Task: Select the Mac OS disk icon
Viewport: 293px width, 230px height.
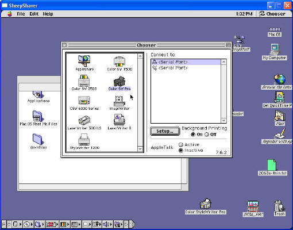Action: 275,32
